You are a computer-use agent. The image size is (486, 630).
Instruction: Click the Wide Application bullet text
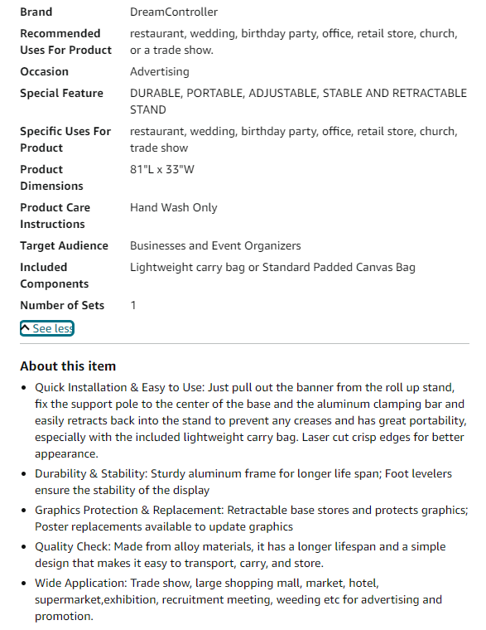coord(238,599)
